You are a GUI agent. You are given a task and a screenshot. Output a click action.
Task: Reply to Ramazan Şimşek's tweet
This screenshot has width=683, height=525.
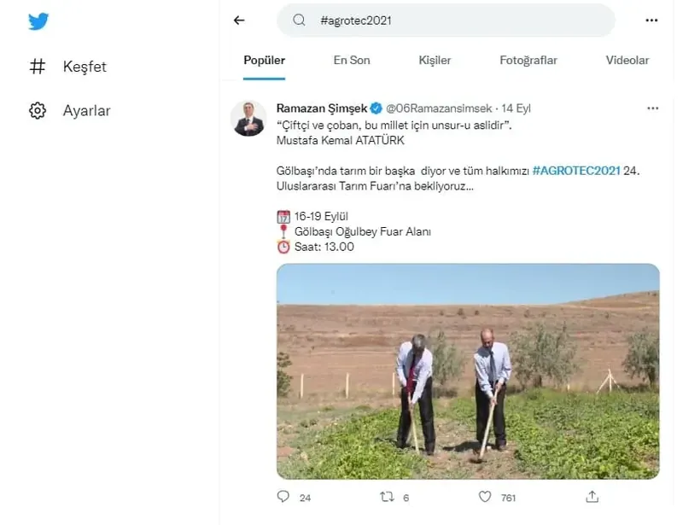283,496
